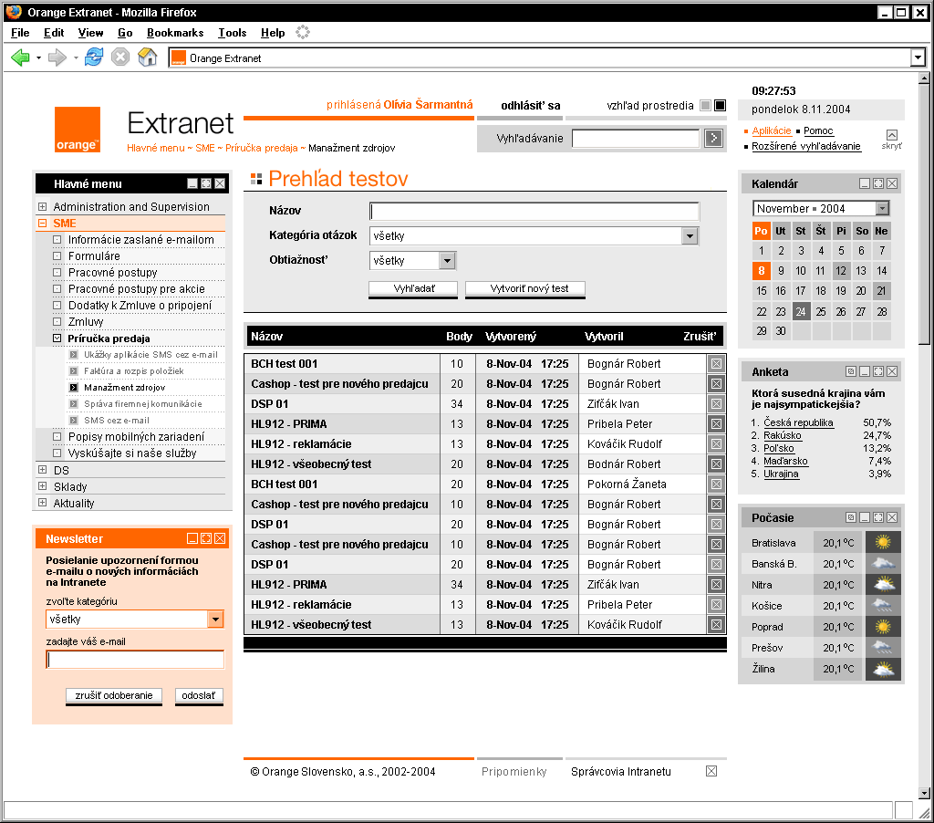Open the File menu
Screen dimensions: 934x823
[x=20, y=33]
